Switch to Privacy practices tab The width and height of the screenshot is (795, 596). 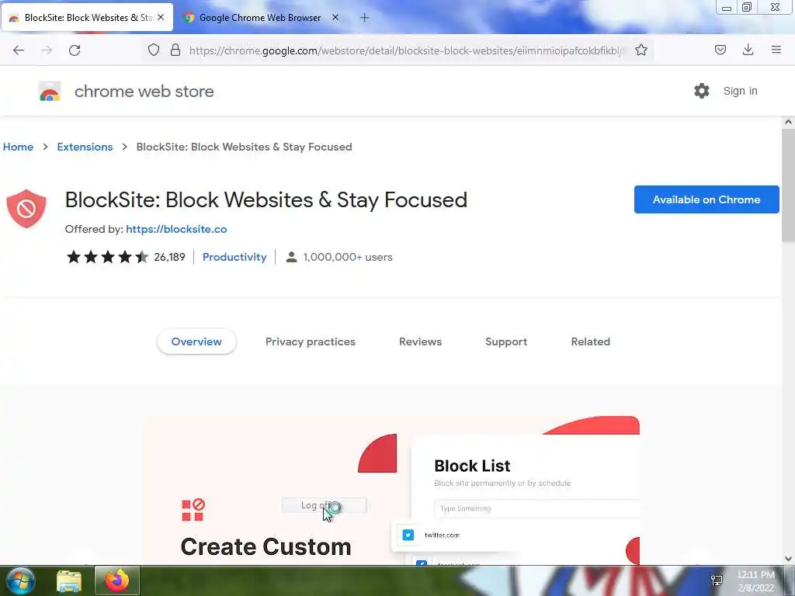point(311,341)
